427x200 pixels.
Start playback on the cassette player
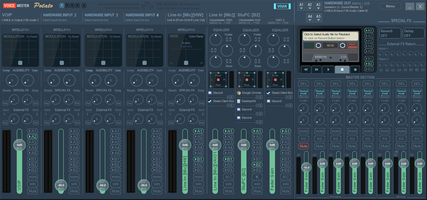(x=328, y=69)
